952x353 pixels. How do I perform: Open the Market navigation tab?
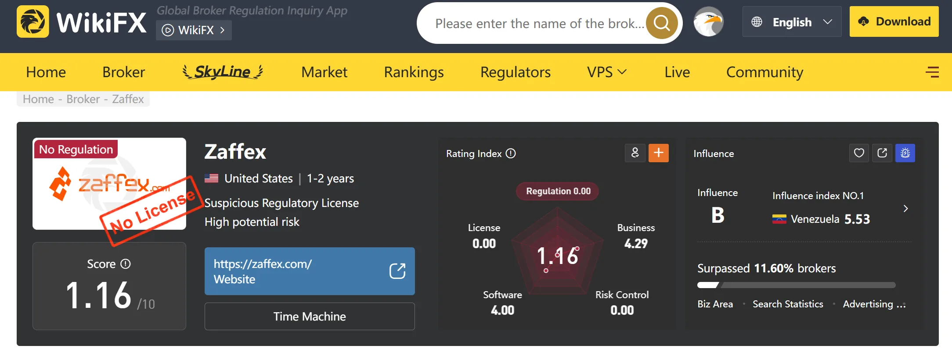pyautogui.click(x=325, y=72)
